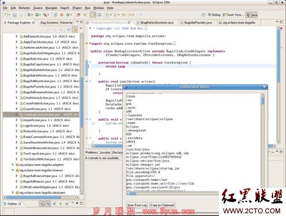Toggle the Mark Occurrences toolbar button

pos(93,15)
